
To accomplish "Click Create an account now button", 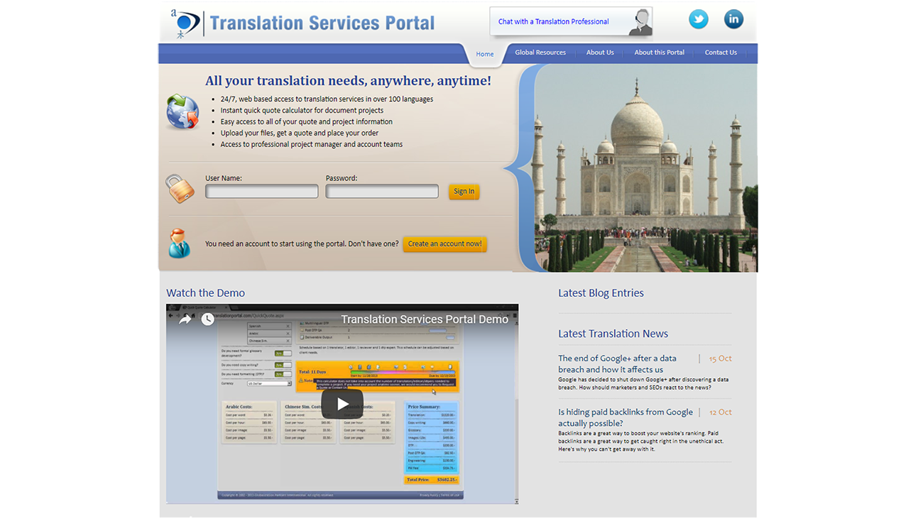I will pyautogui.click(x=444, y=244).
